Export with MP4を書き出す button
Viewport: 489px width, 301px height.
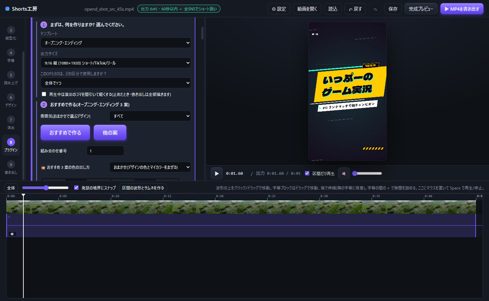point(462,9)
